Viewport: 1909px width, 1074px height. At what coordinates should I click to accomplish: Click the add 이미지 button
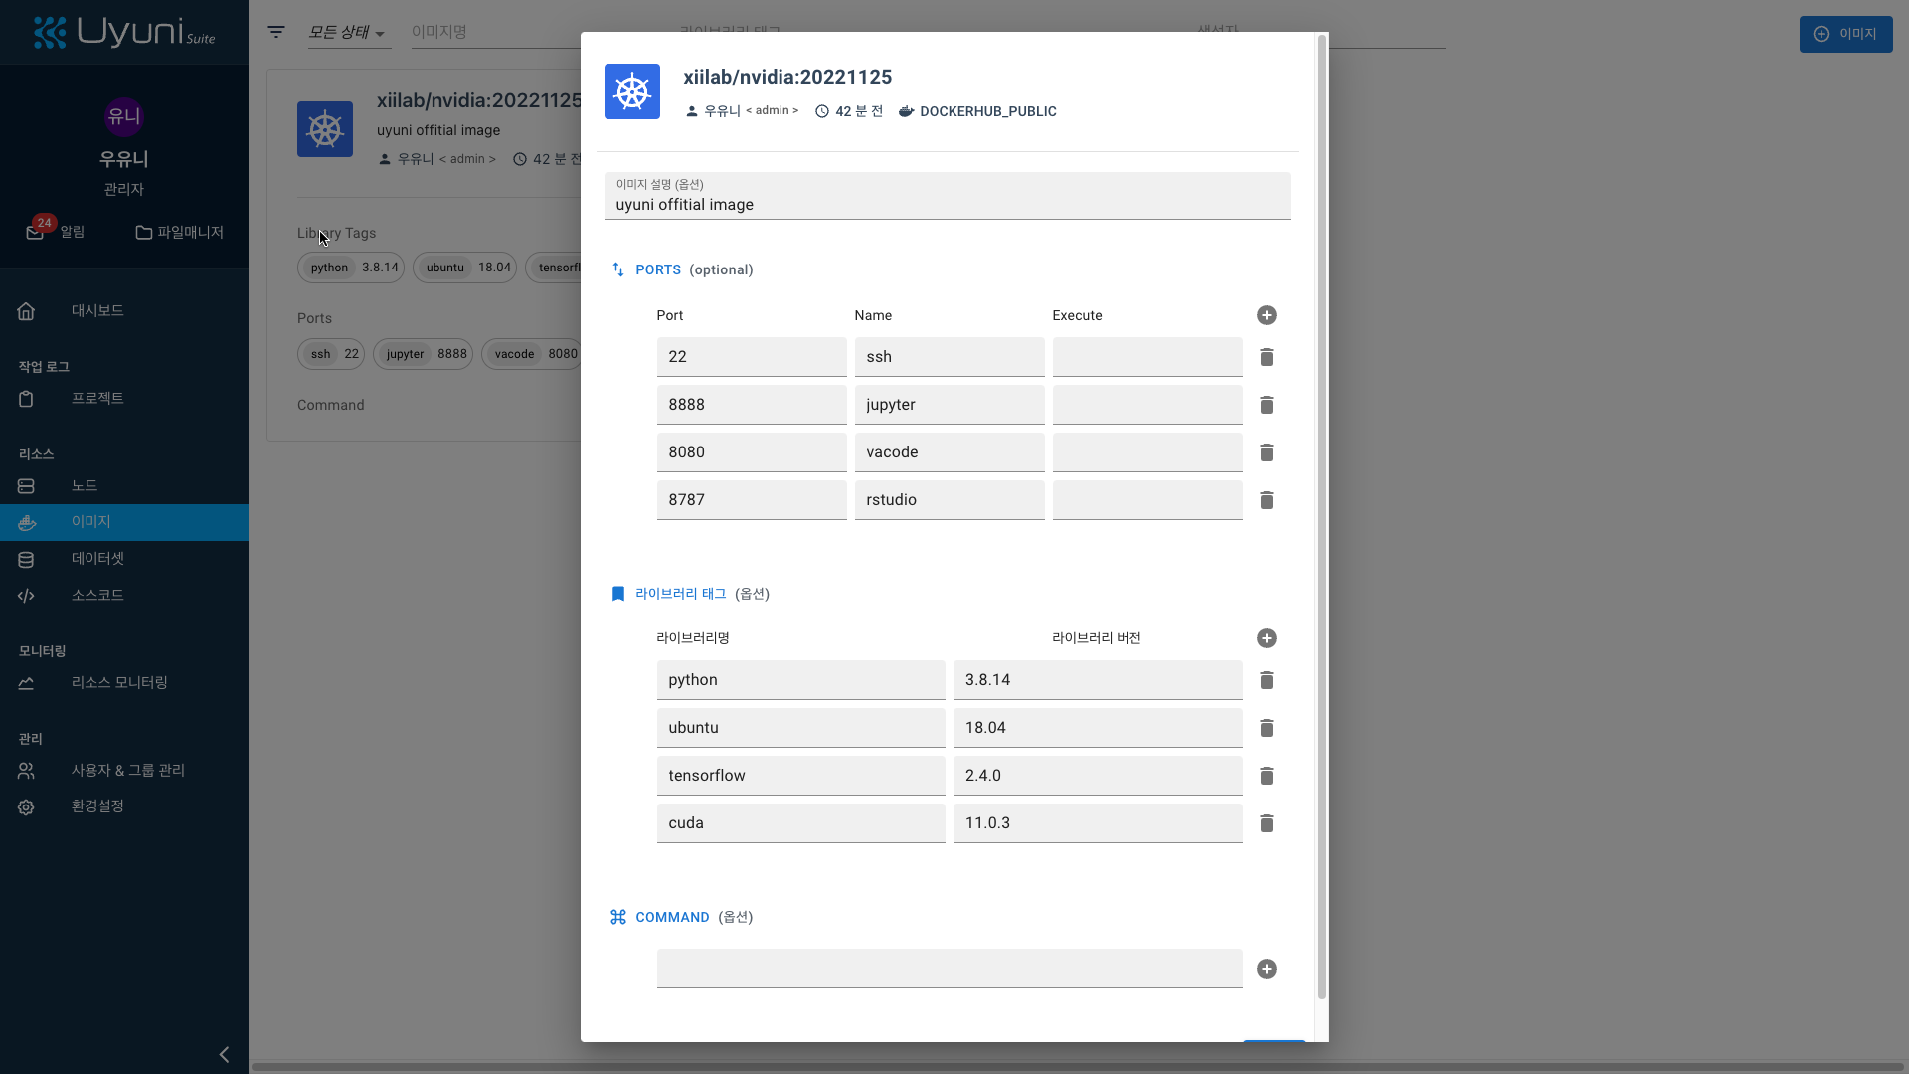click(1845, 34)
